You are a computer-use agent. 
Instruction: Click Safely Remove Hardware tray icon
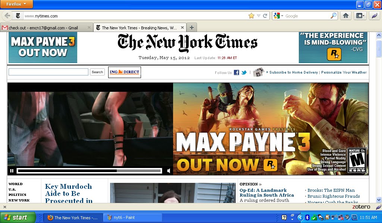coord(320,217)
